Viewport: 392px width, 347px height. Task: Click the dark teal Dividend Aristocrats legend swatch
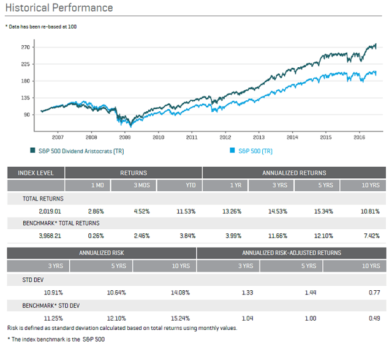[32, 150]
